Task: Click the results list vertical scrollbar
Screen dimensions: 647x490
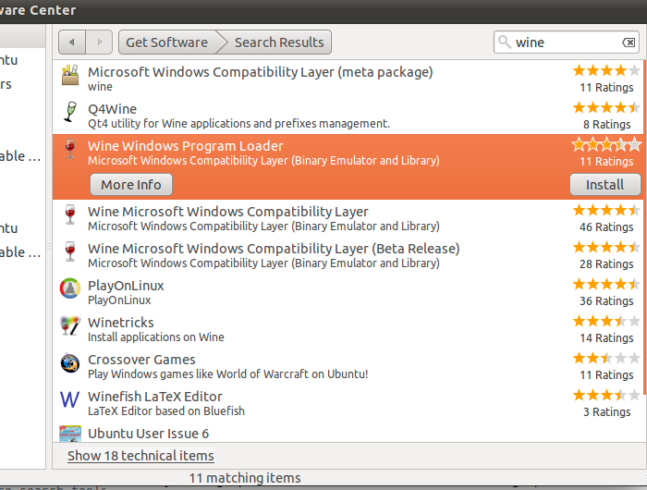Action: tap(644, 227)
